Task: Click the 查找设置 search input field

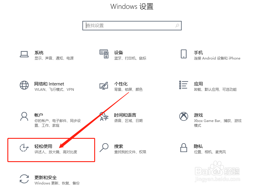Action: (x=132, y=26)
